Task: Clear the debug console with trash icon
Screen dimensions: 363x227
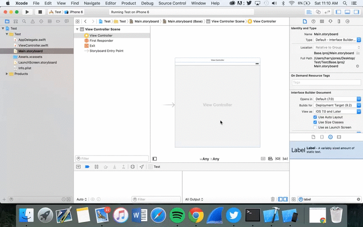Action: [x=273, y=199]
